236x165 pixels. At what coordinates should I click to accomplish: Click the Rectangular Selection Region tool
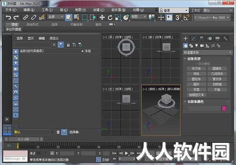click(x=85, y=17)
